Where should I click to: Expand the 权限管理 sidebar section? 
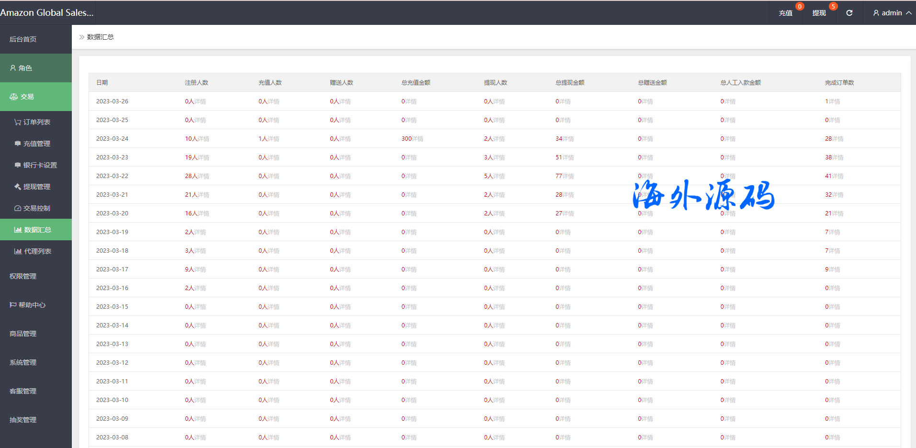coord(23,276)
